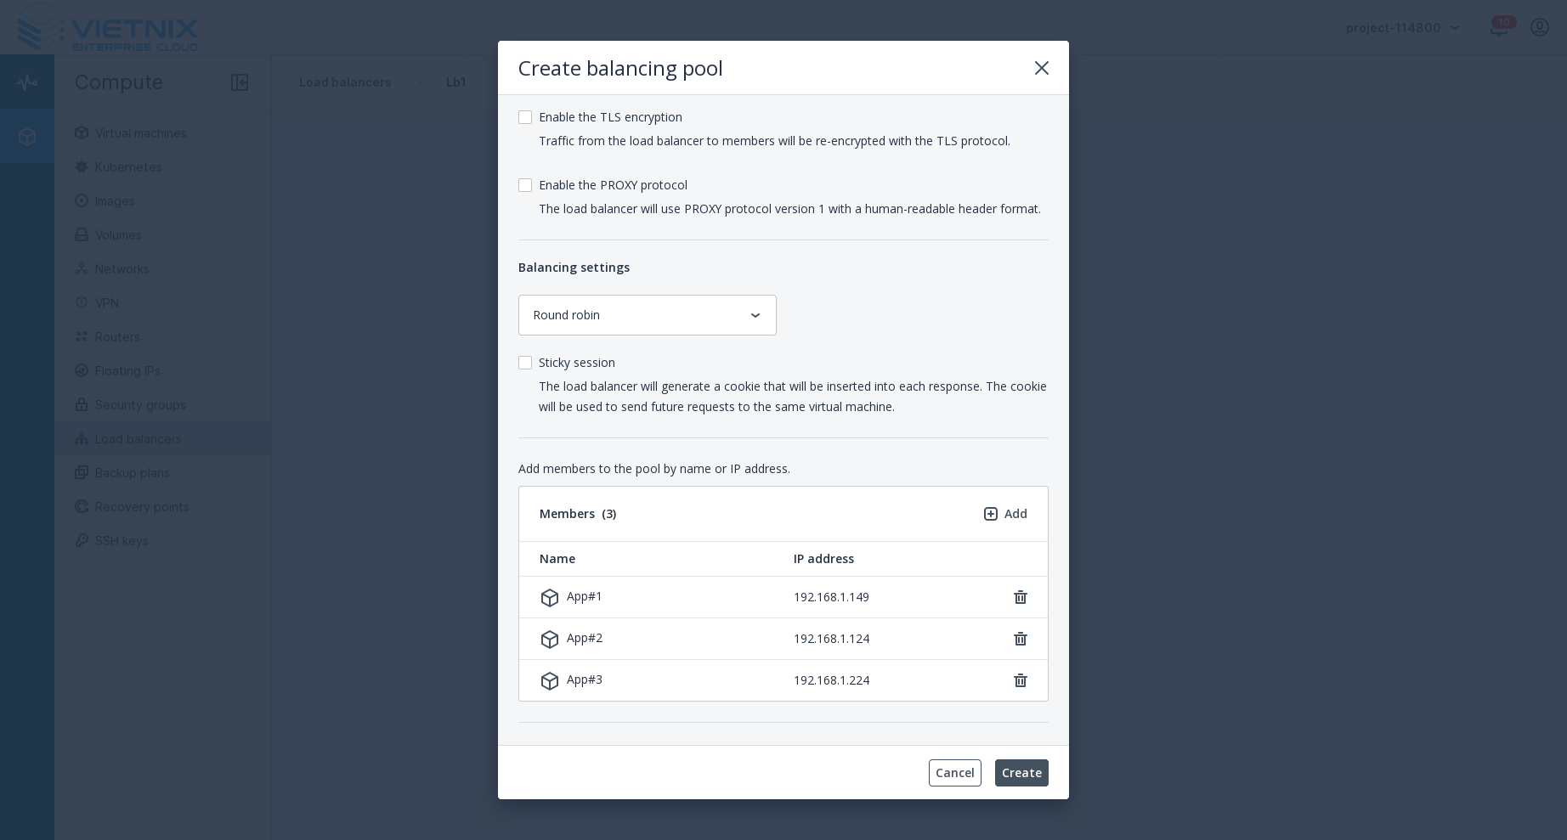The height and width of the screenshot is (840, 1567).
Task: Close the Create balancing pool dialog
Action: pyautogui.click(x=1041, y=68)
